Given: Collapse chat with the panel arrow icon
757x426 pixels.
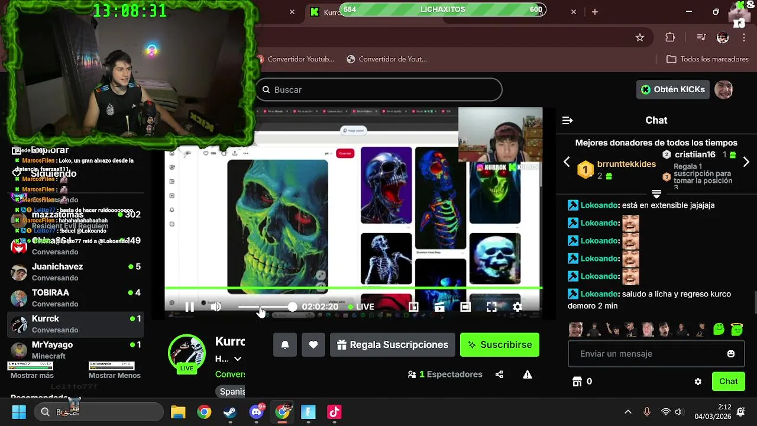Looking at the screenshot, I should click(x=568, y=121).
